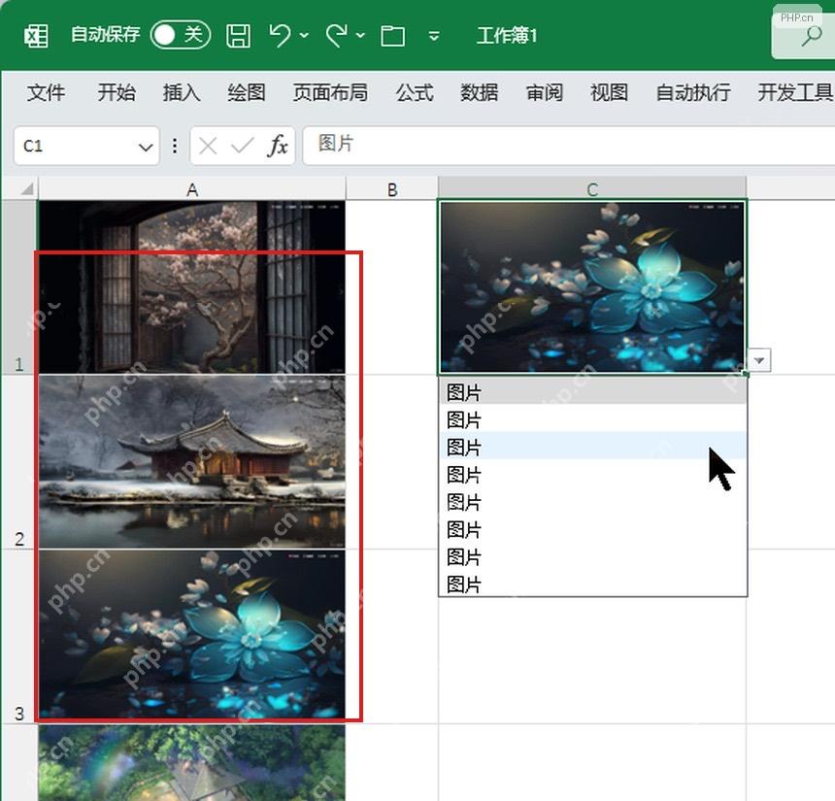Choose the fifth 图片 item in dropdown list

tap(592, 501)
